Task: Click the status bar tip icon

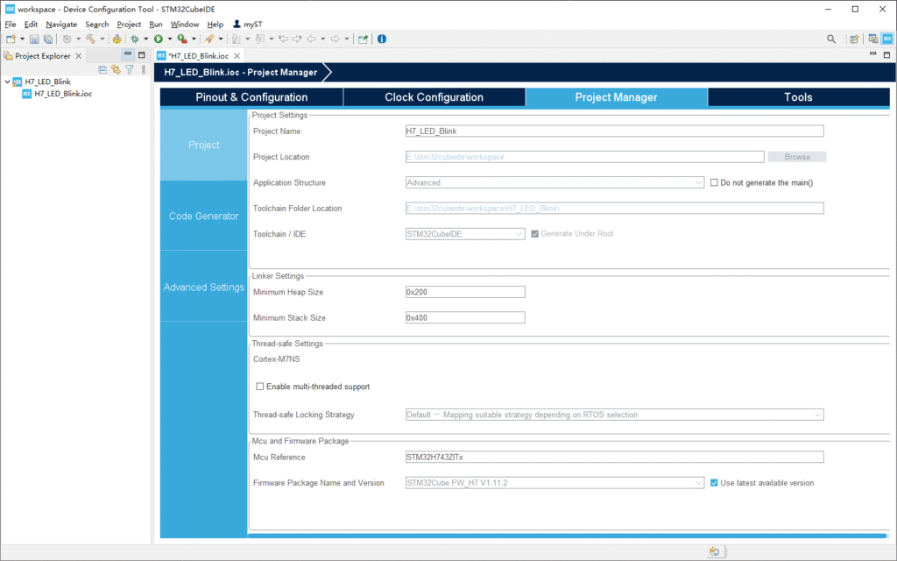Action: (x=714, y=552)
